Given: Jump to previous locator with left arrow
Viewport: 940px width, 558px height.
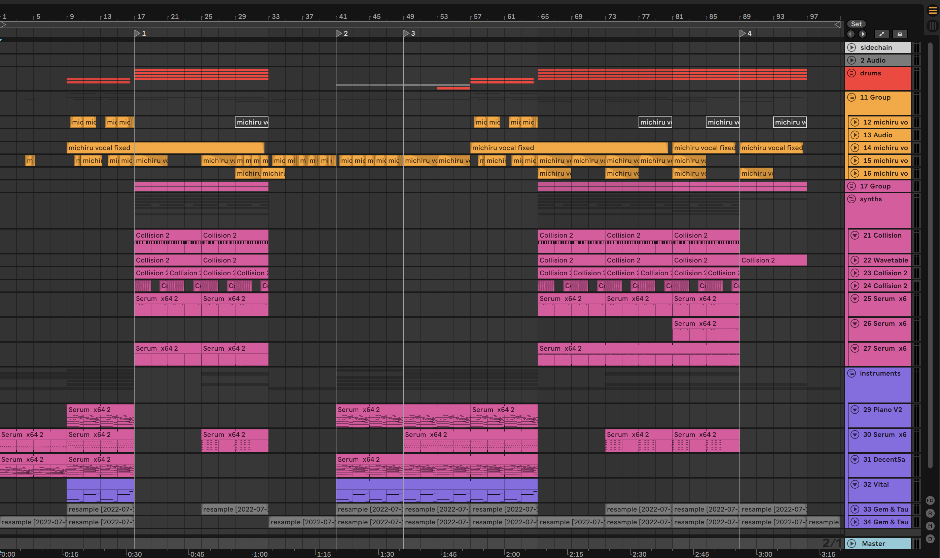Looking at the screenshot, I should (x=851, y=34).
